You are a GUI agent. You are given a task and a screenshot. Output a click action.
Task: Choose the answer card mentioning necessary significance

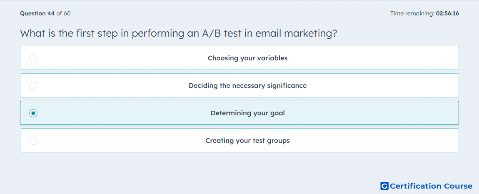239,85
